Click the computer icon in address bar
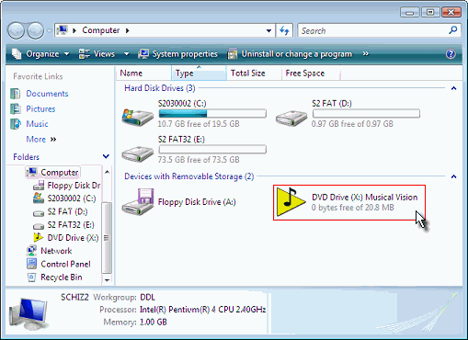The width and height of the screenshot is (468, 340). [63, 30]
